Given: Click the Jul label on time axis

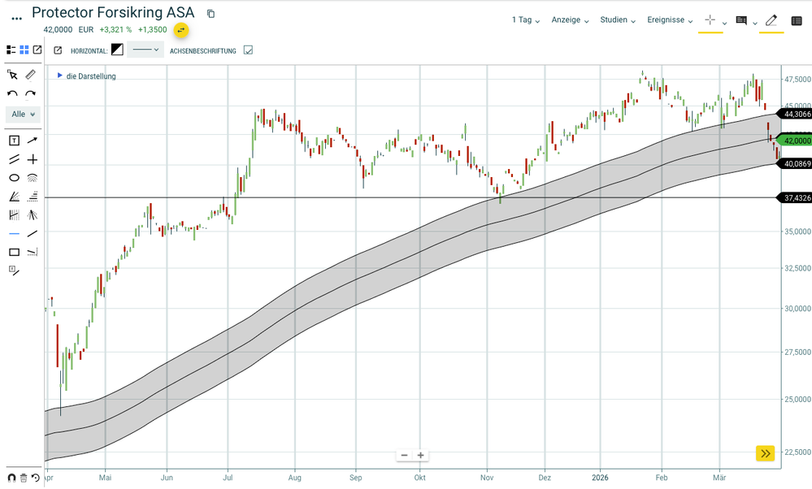Looking at the screenshot, I should point(228,478).
